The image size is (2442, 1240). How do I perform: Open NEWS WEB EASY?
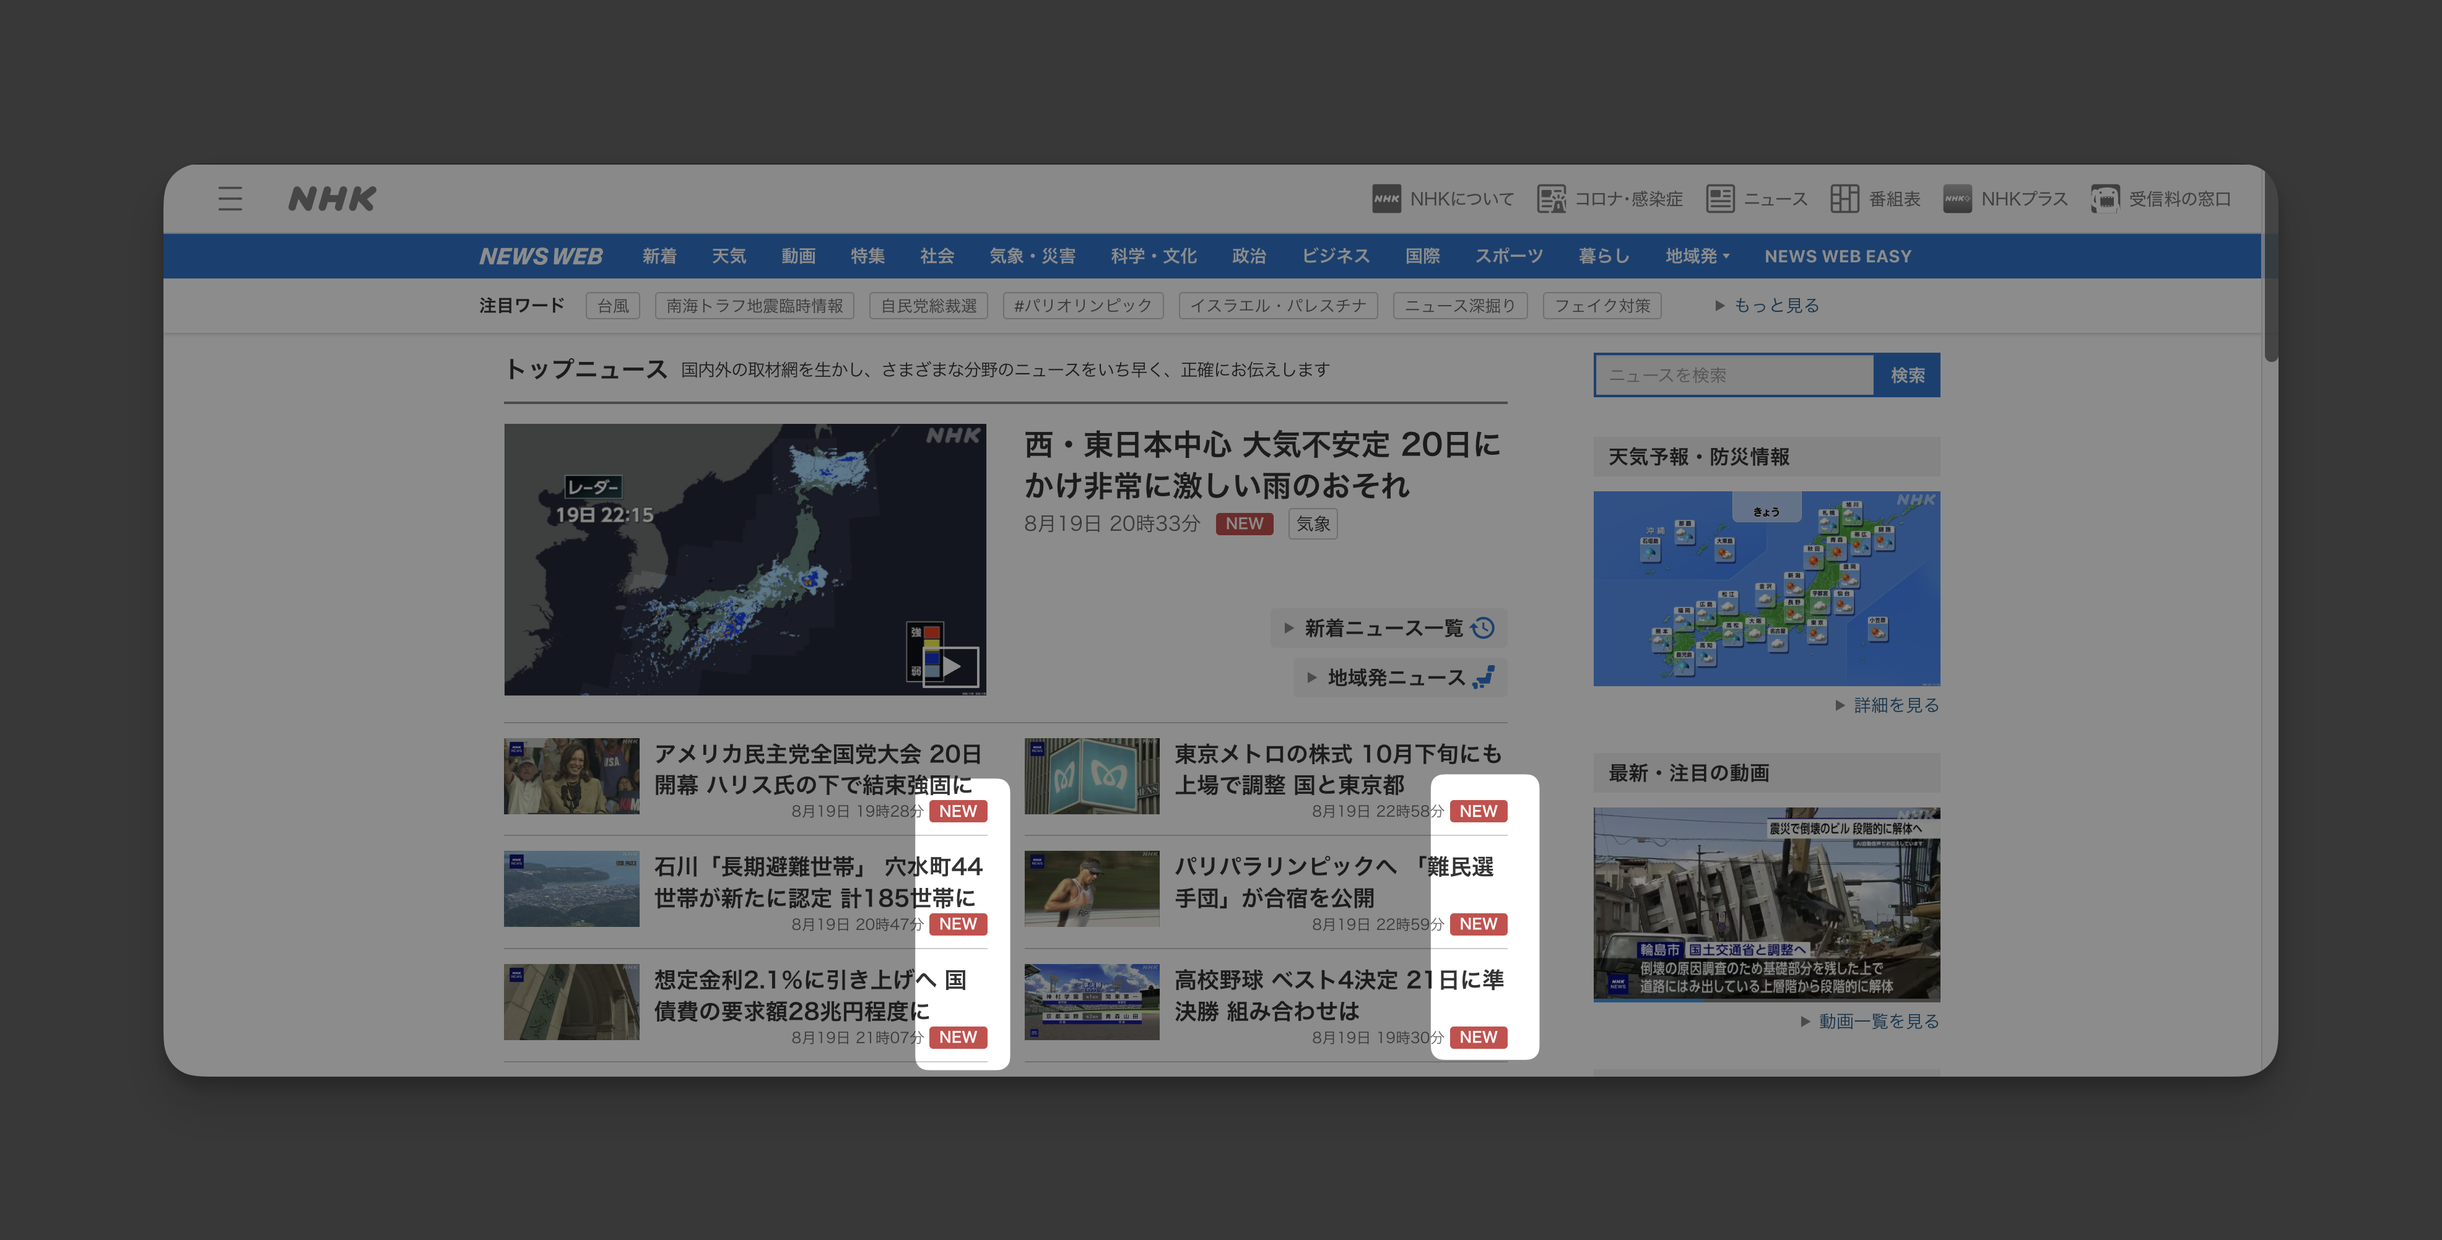pos(1837,257)
